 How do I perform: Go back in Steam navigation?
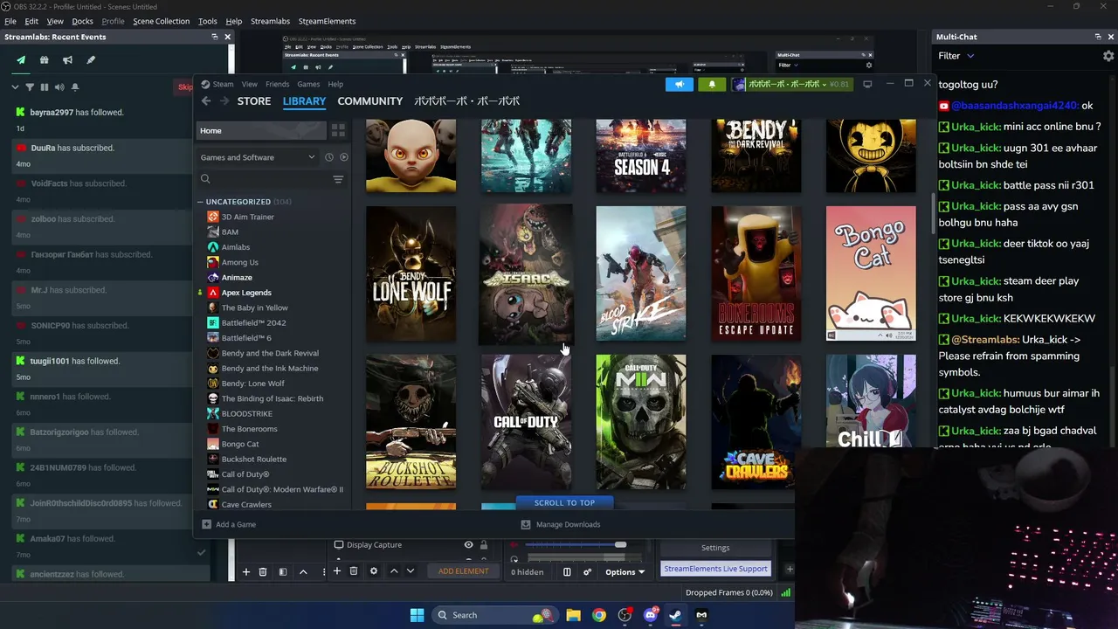click(206, 101)
